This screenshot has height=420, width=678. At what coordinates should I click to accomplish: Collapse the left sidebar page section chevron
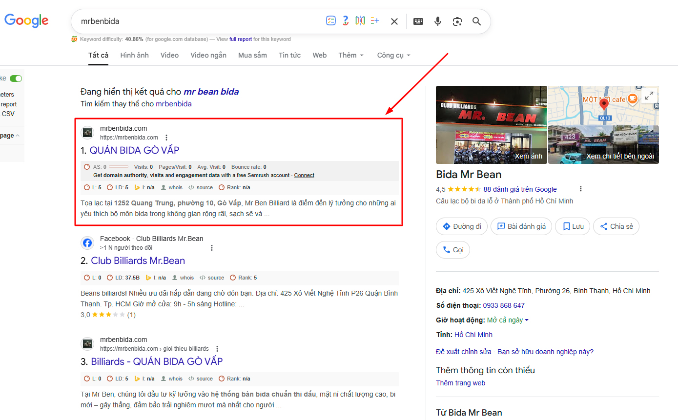point(18,136)
